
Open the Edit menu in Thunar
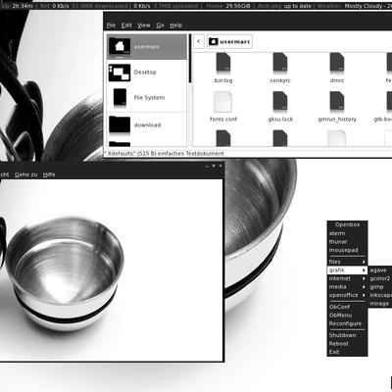pos(126,25)
